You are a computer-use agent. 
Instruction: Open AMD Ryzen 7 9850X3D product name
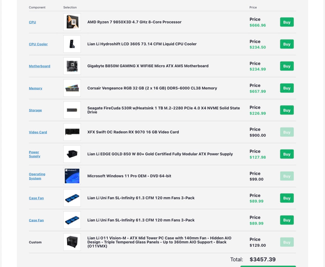(134, 22)
